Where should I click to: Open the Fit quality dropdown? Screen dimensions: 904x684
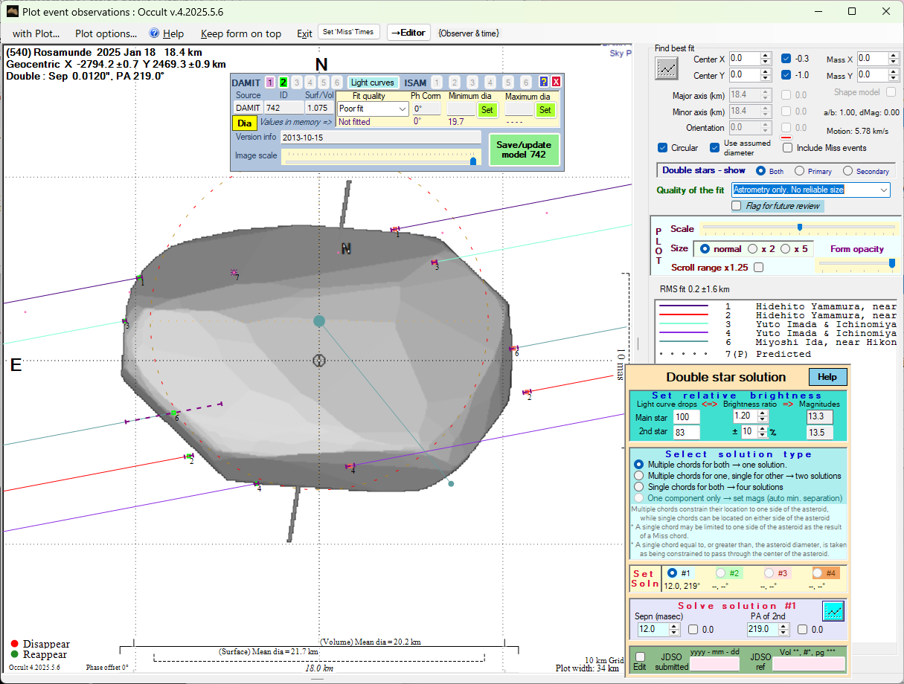tap(403, 109)
